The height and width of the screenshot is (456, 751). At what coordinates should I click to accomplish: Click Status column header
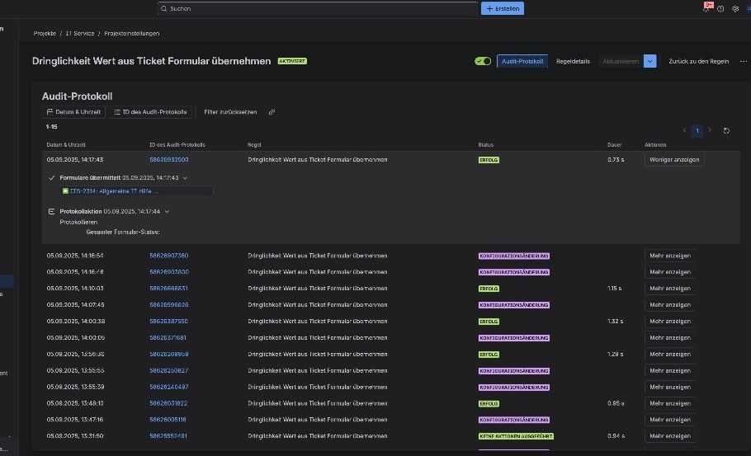(x=485, y=144)
